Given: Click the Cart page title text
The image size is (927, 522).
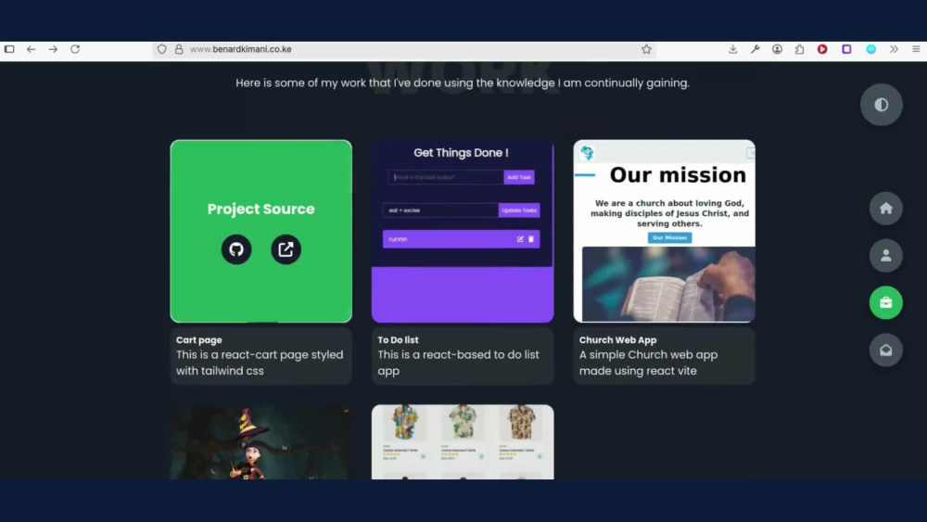Looking at the screenshot, I should [198, 340].
